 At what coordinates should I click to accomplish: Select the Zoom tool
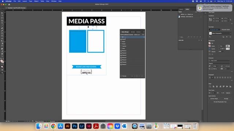pos(2,56)
